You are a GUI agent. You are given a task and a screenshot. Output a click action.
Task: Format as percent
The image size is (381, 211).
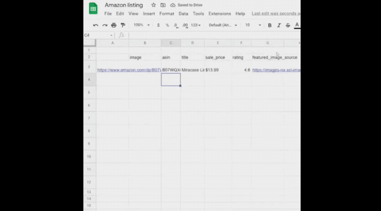tap(167, 25)
